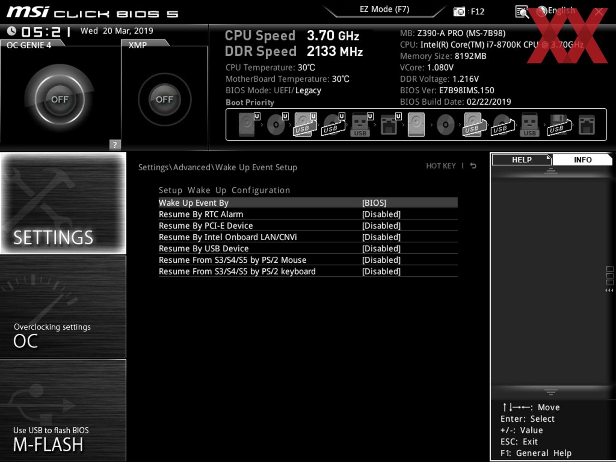Select the legacy hard disk boot icon
Image resolution: width=616 pixels, height=462 pixels.
[x=416, y=125]
